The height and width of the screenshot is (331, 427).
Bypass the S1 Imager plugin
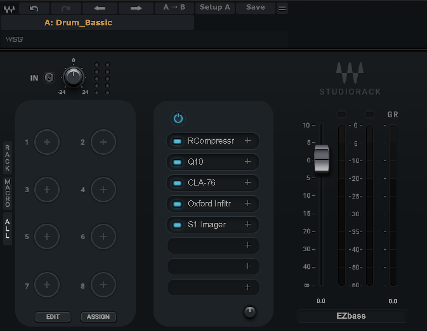177,225
